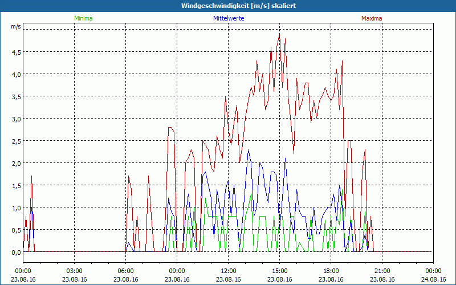Click the '3,0' y-axis value

tap(17, 119)
